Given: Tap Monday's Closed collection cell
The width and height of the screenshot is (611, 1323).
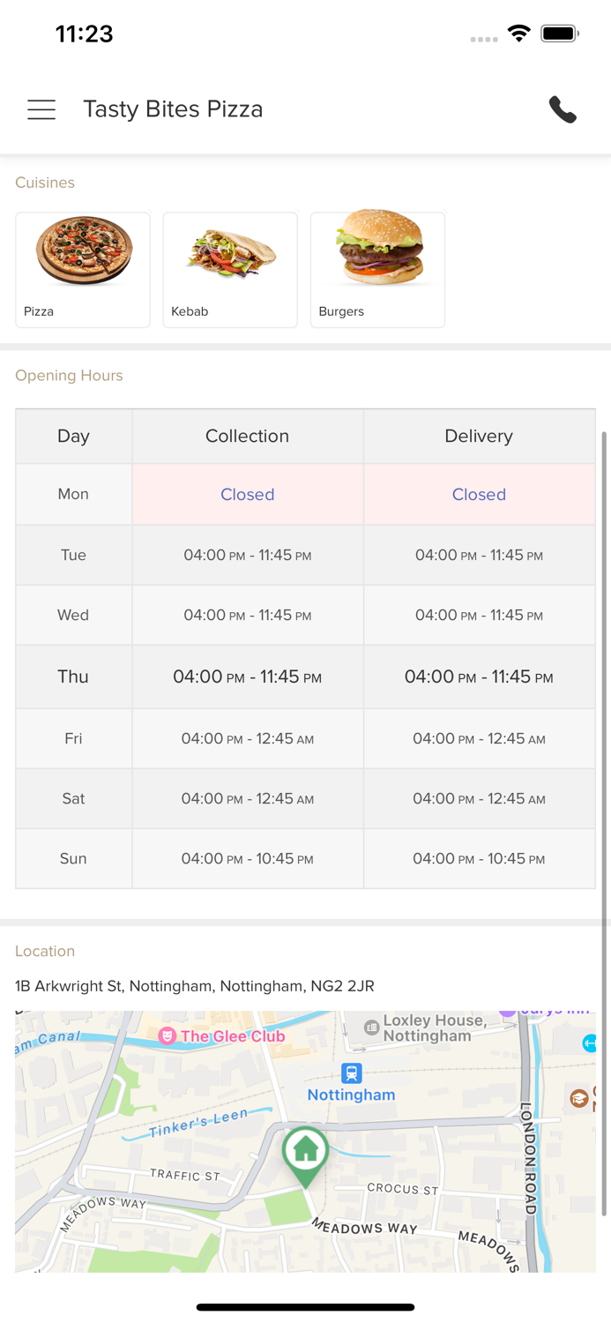Looking at the screenshot, I should [x=248, y=495].
